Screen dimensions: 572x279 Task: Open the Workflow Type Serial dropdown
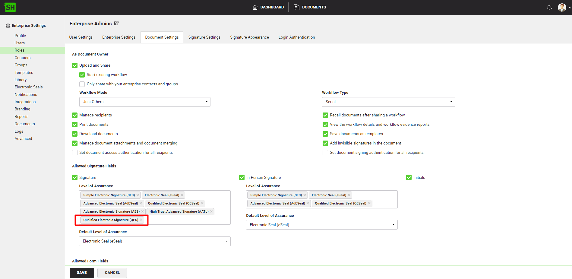(388, 102)
